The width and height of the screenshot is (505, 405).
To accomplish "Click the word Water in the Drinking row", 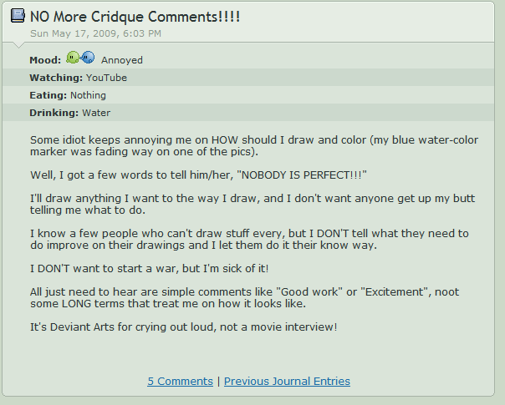I will (96, 113).
